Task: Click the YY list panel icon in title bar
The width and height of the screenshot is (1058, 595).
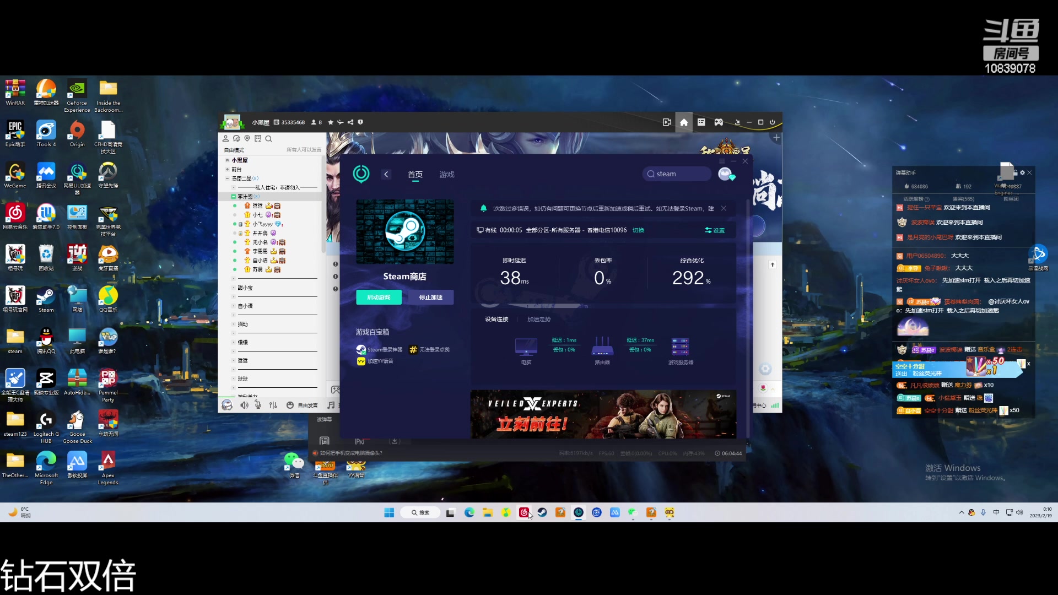Action: tap(701, 122)
